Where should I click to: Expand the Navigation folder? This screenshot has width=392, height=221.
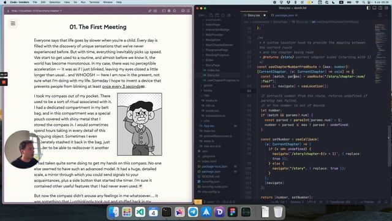pyautogui.click(x=213, y=40)
